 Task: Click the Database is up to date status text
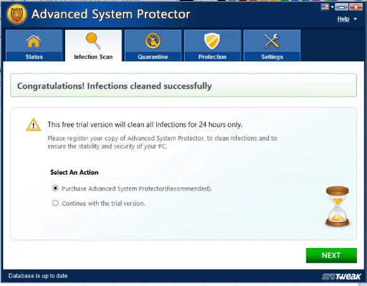tap(39, 276)
